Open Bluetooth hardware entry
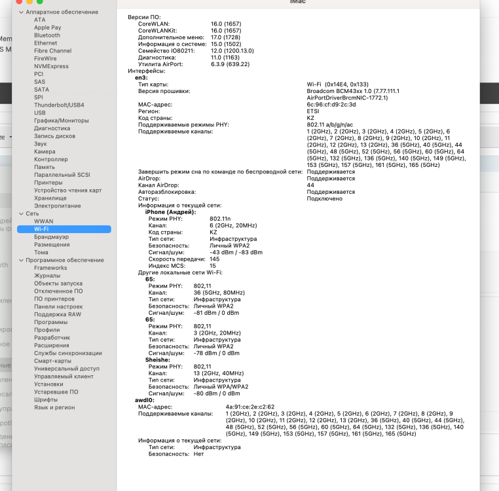The height and width of the screenshot is (491, 499). (47, 35)
